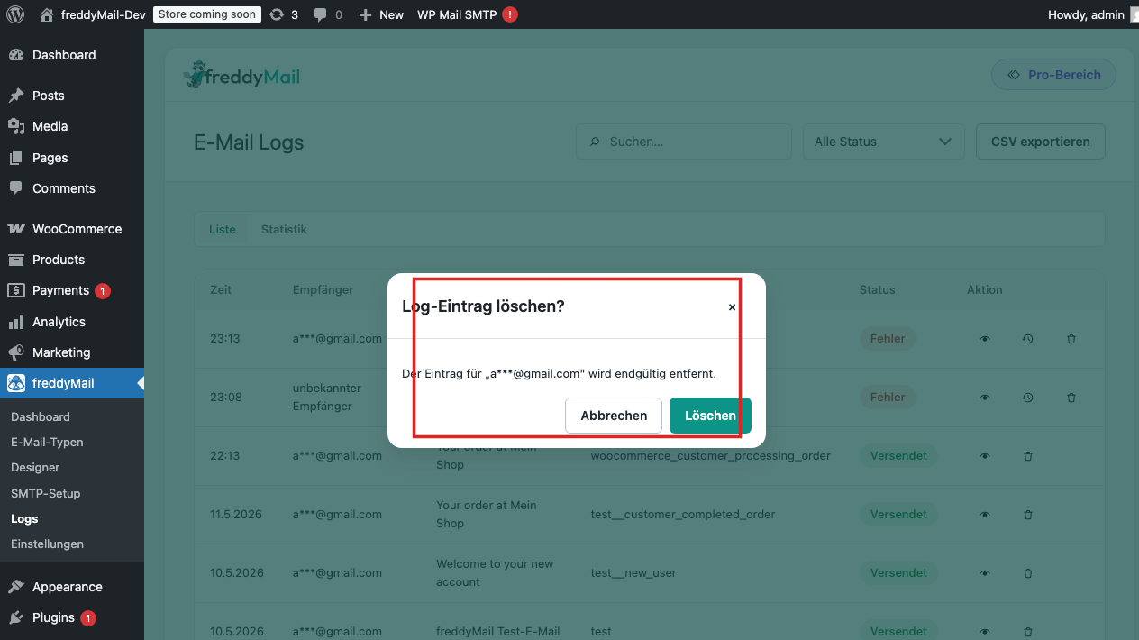Open Appearance in the sidebar
Screen dimensions: 1139x640
click(x=72, y=587)
